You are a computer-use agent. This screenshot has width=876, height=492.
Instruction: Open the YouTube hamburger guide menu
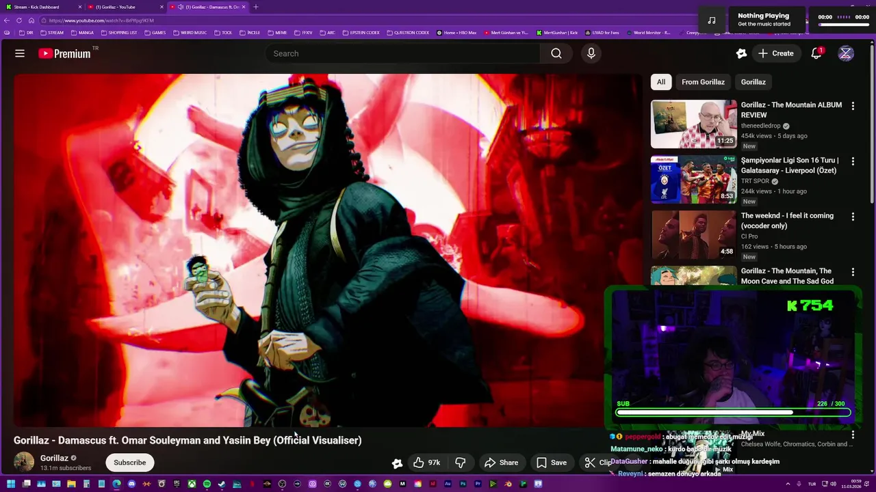coord(20,53)
